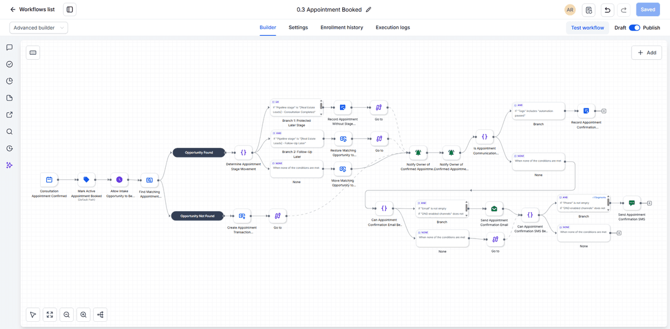
Task: Click the Add button on canvas
Action: [x=647, y=53]
